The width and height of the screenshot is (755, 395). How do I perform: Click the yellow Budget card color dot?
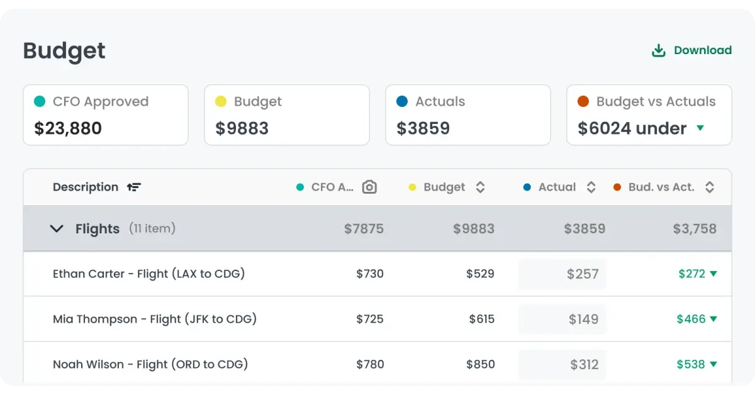(x=221, y=101)
